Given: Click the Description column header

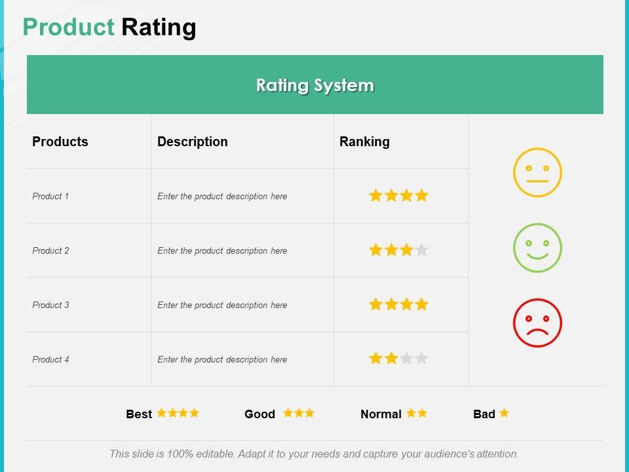Looking at the screenshot, I should pyautogui.click(x=193, y=142).
